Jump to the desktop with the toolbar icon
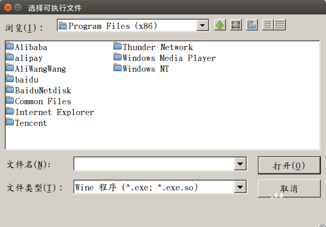Image resolution: width=326 pixels, height=227 pixels. 236,25
